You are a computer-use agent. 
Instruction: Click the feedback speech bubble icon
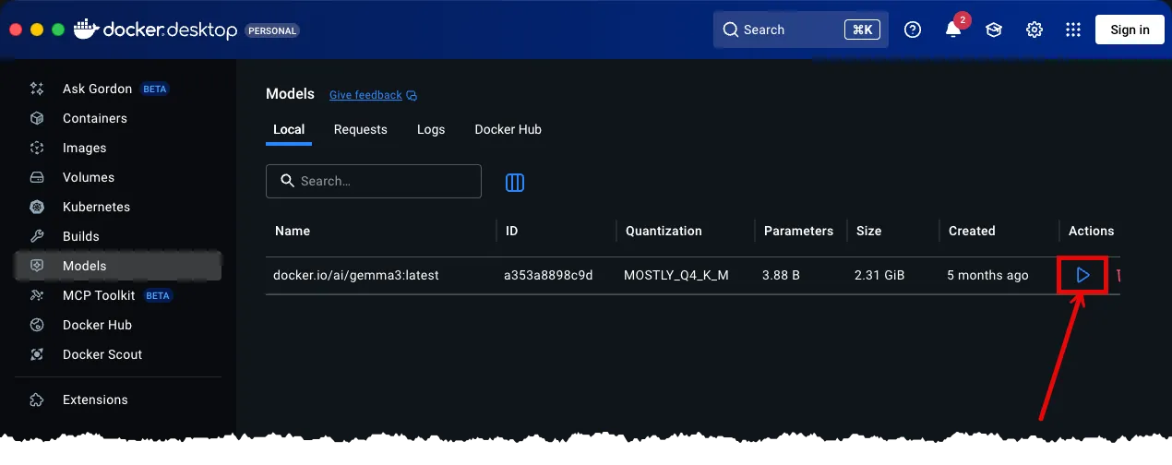click(413, 95)
